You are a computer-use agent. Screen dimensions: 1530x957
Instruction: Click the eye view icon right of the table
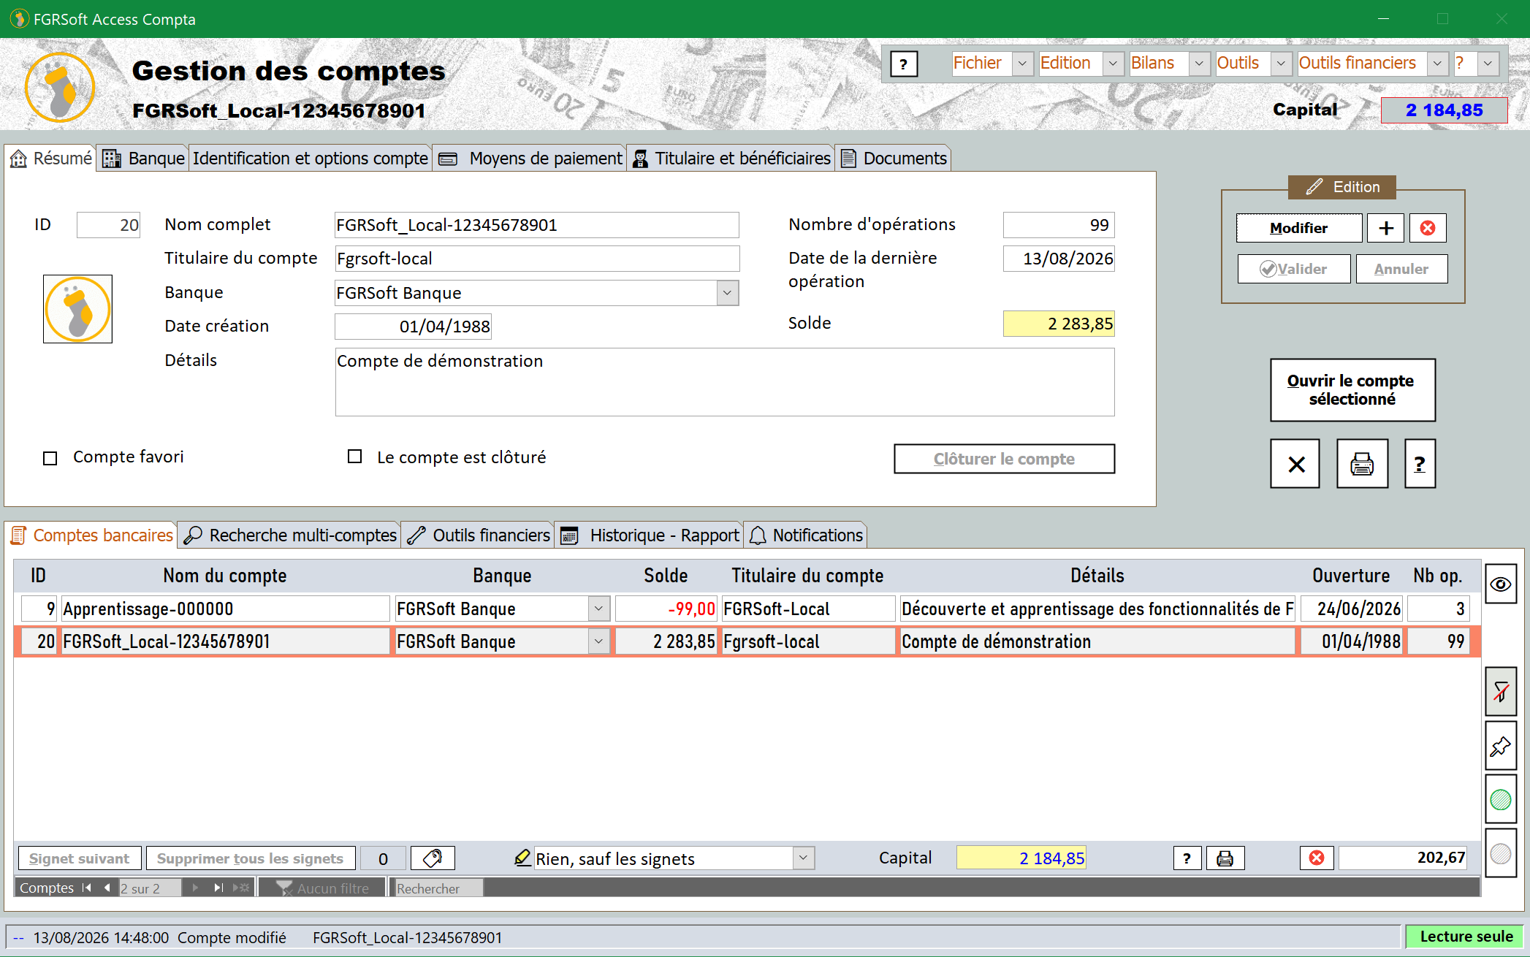click(x=1501, y=584)
